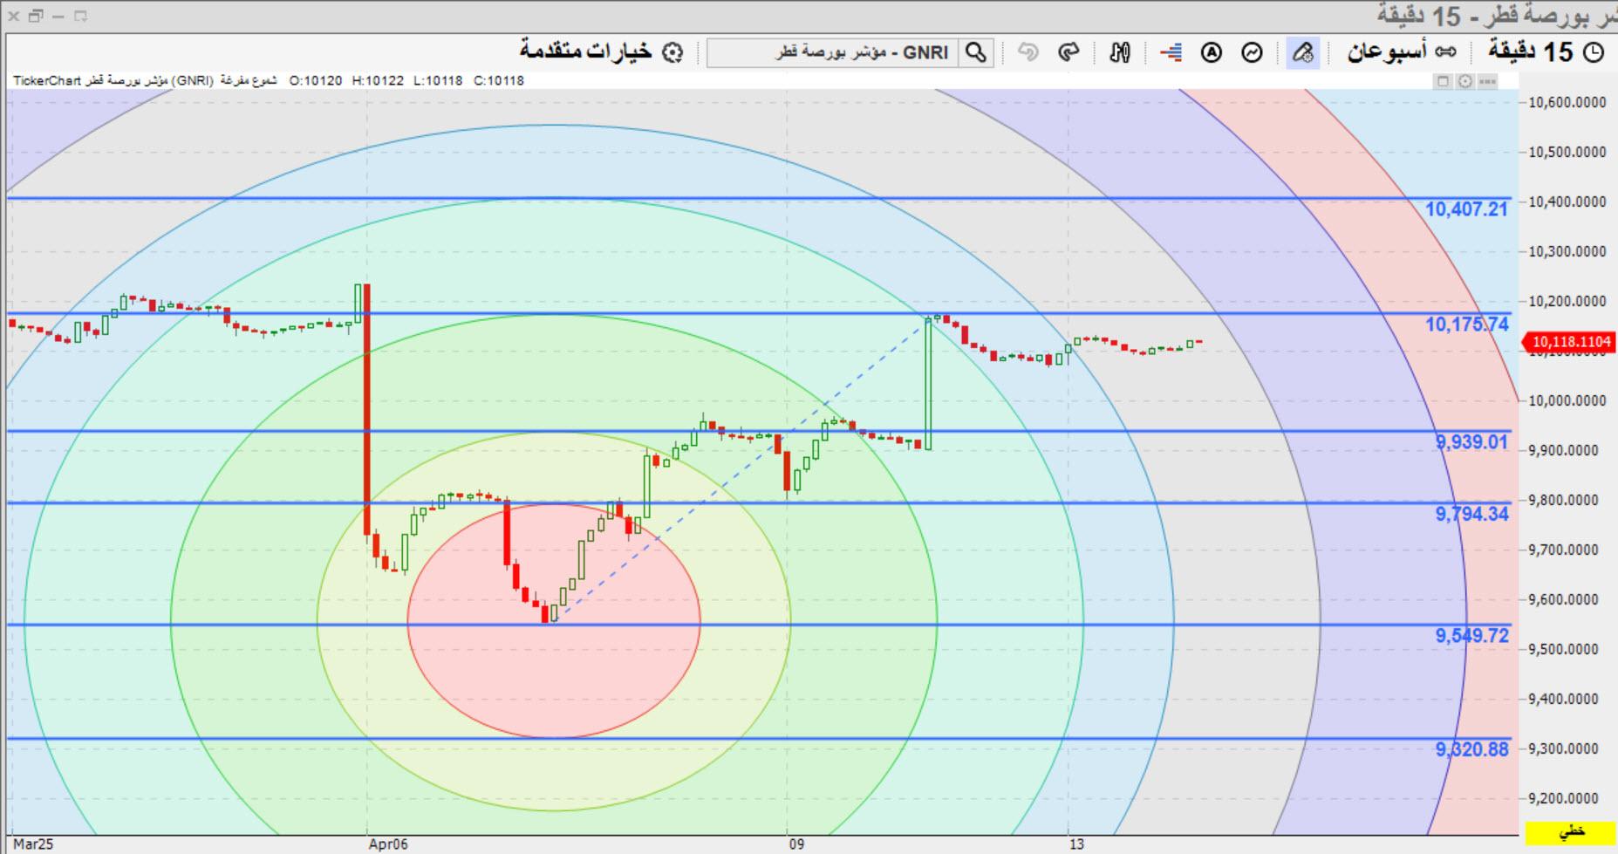
Task: Click the restore window icon
Action: pyautogui.click(x=35, y=16)
